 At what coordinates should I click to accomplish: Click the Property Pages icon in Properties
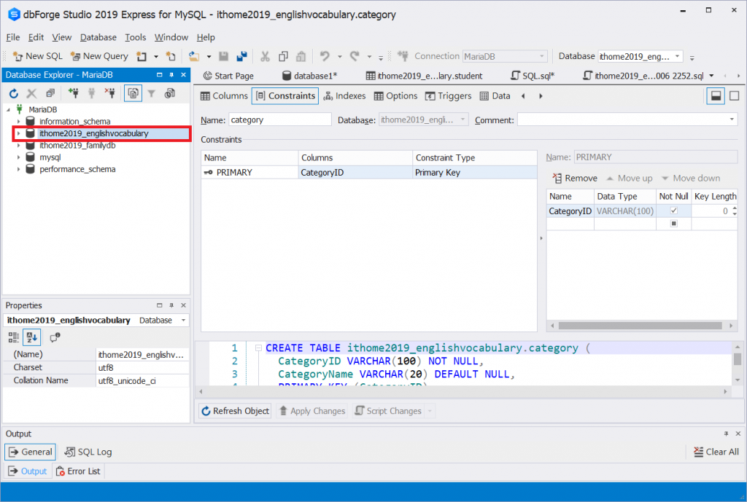pyautogui.click(x=55, y=337)
